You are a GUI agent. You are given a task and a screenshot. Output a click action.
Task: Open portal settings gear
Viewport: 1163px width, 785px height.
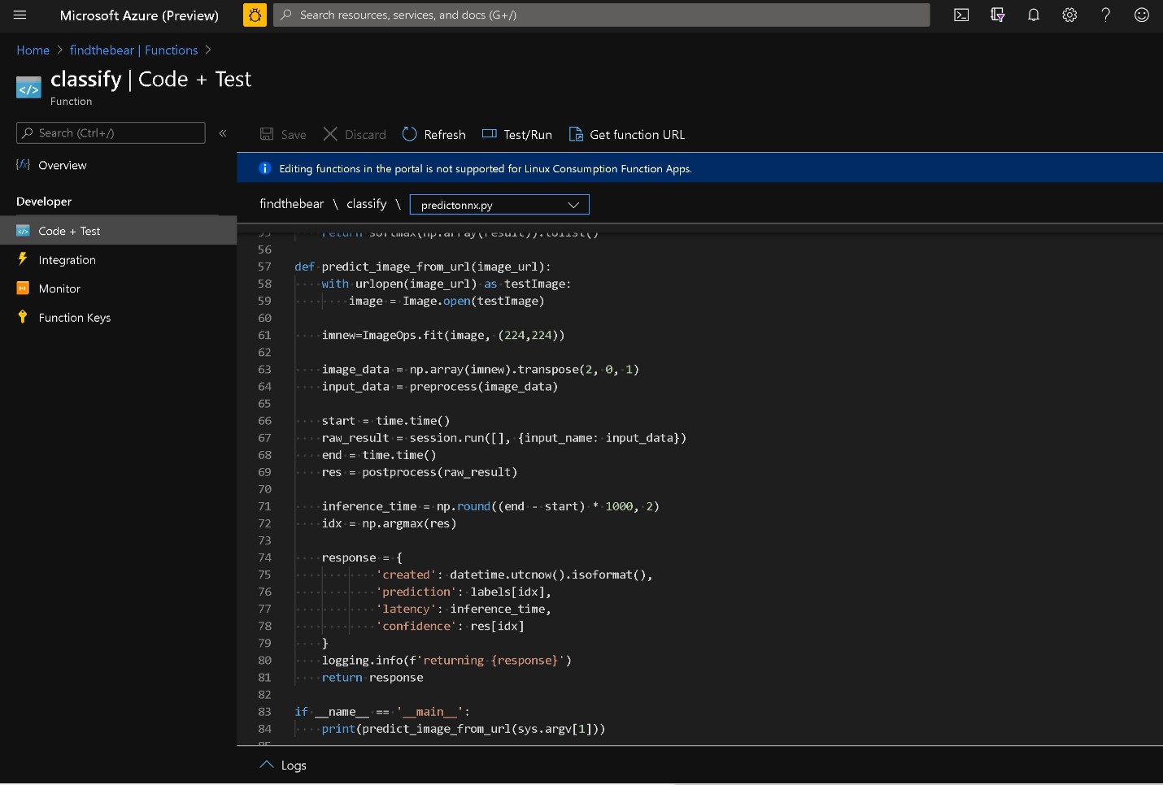(x=1069, y=15)
